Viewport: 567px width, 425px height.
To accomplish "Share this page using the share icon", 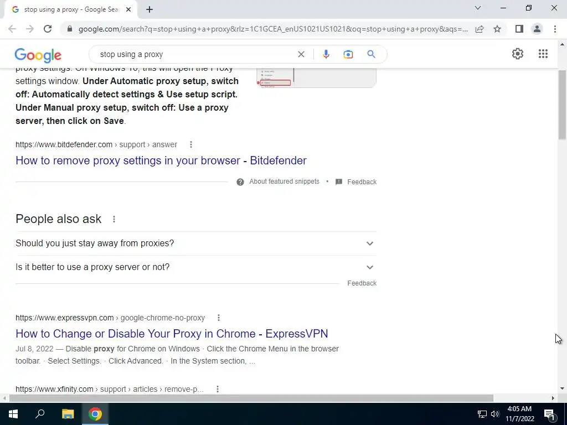I will pyautogui.click(x=480, y=29).
